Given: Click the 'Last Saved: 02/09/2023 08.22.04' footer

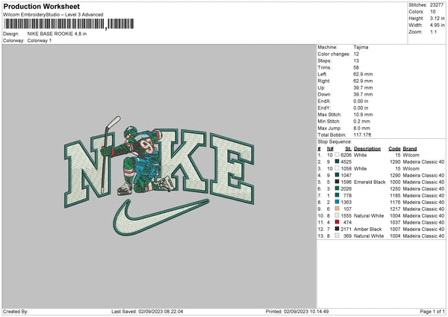Looking at the screenshot, I should pyautogui.click(x=147, y=311).
